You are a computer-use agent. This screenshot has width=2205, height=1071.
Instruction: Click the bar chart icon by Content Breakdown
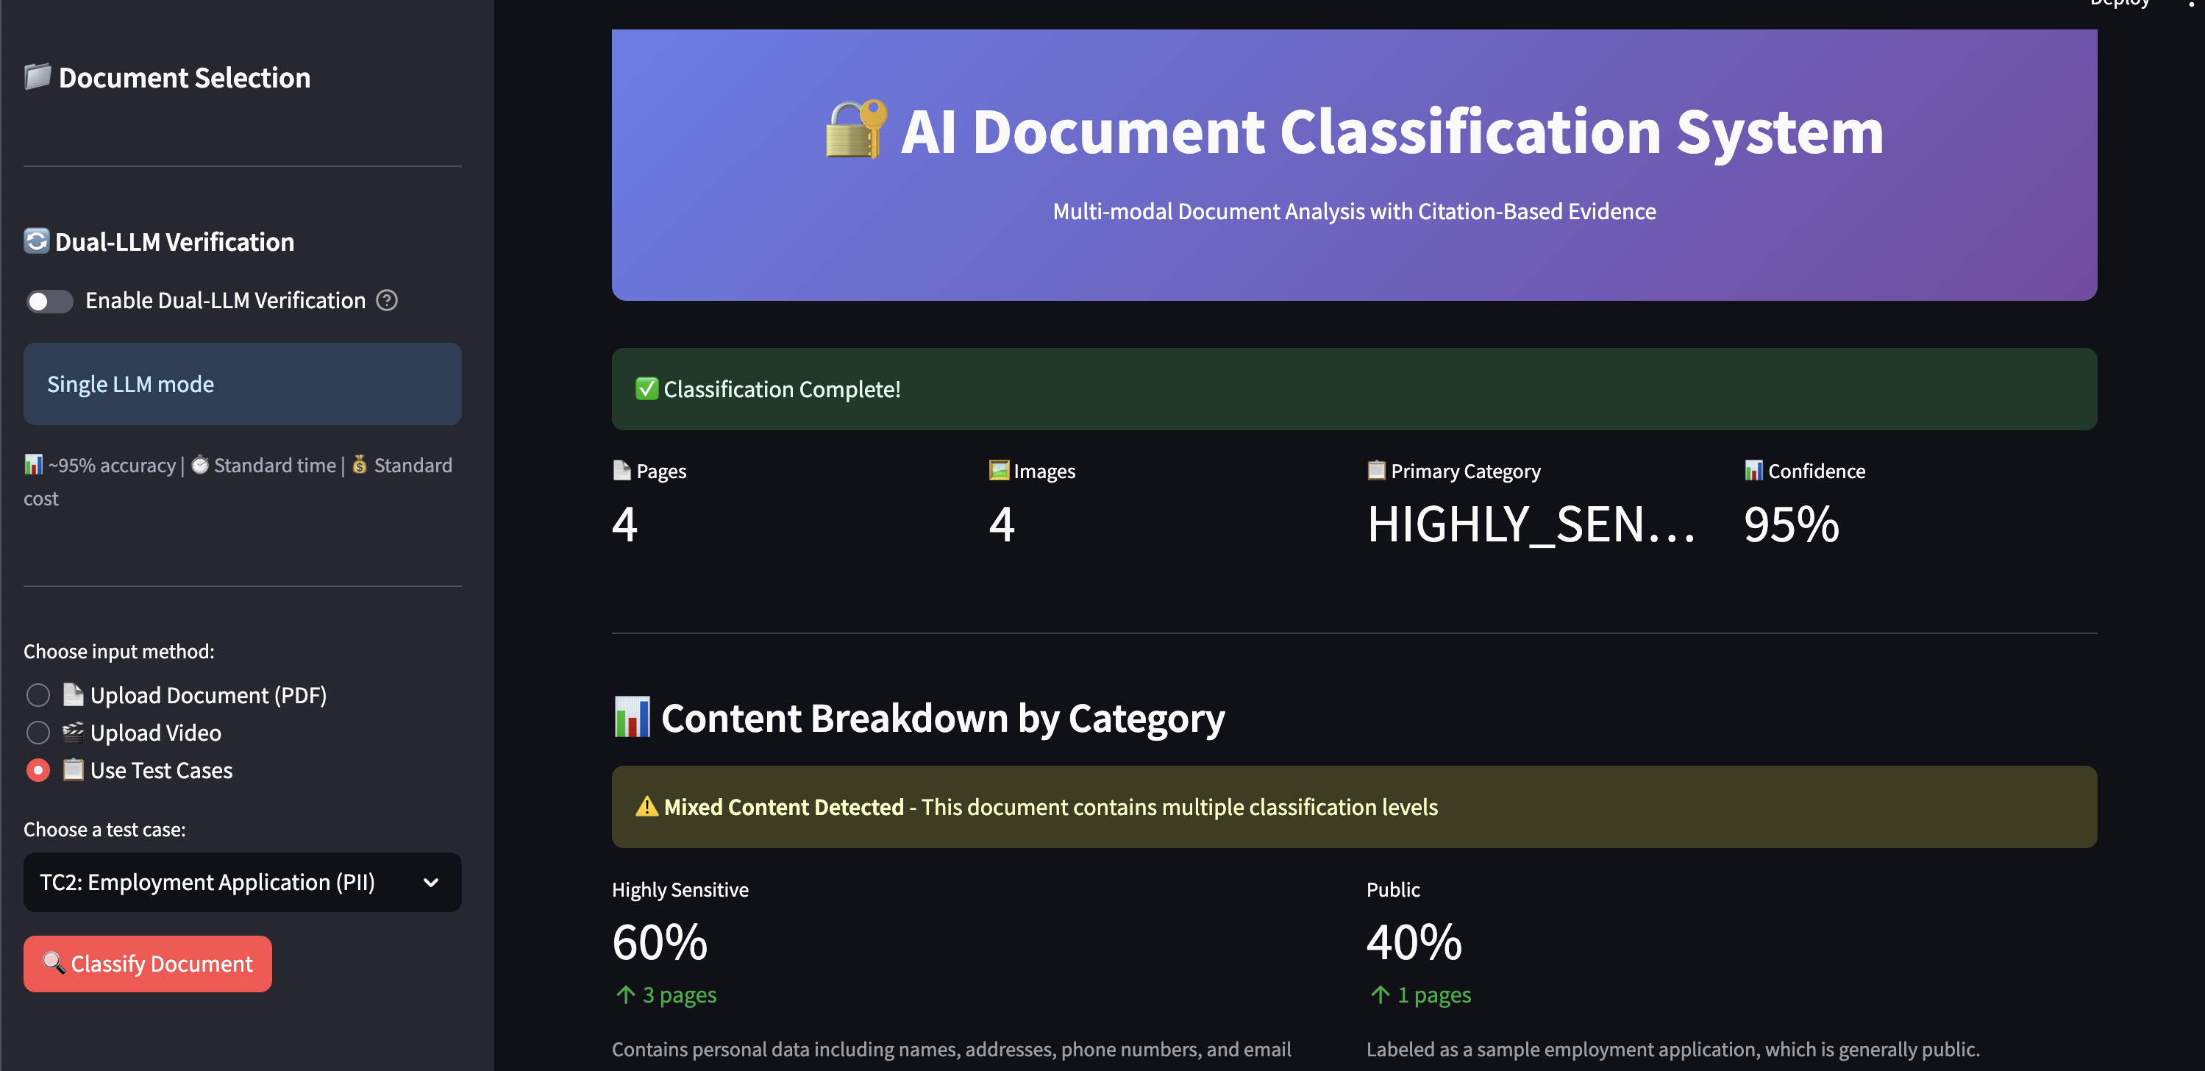(x=632, y=716)
